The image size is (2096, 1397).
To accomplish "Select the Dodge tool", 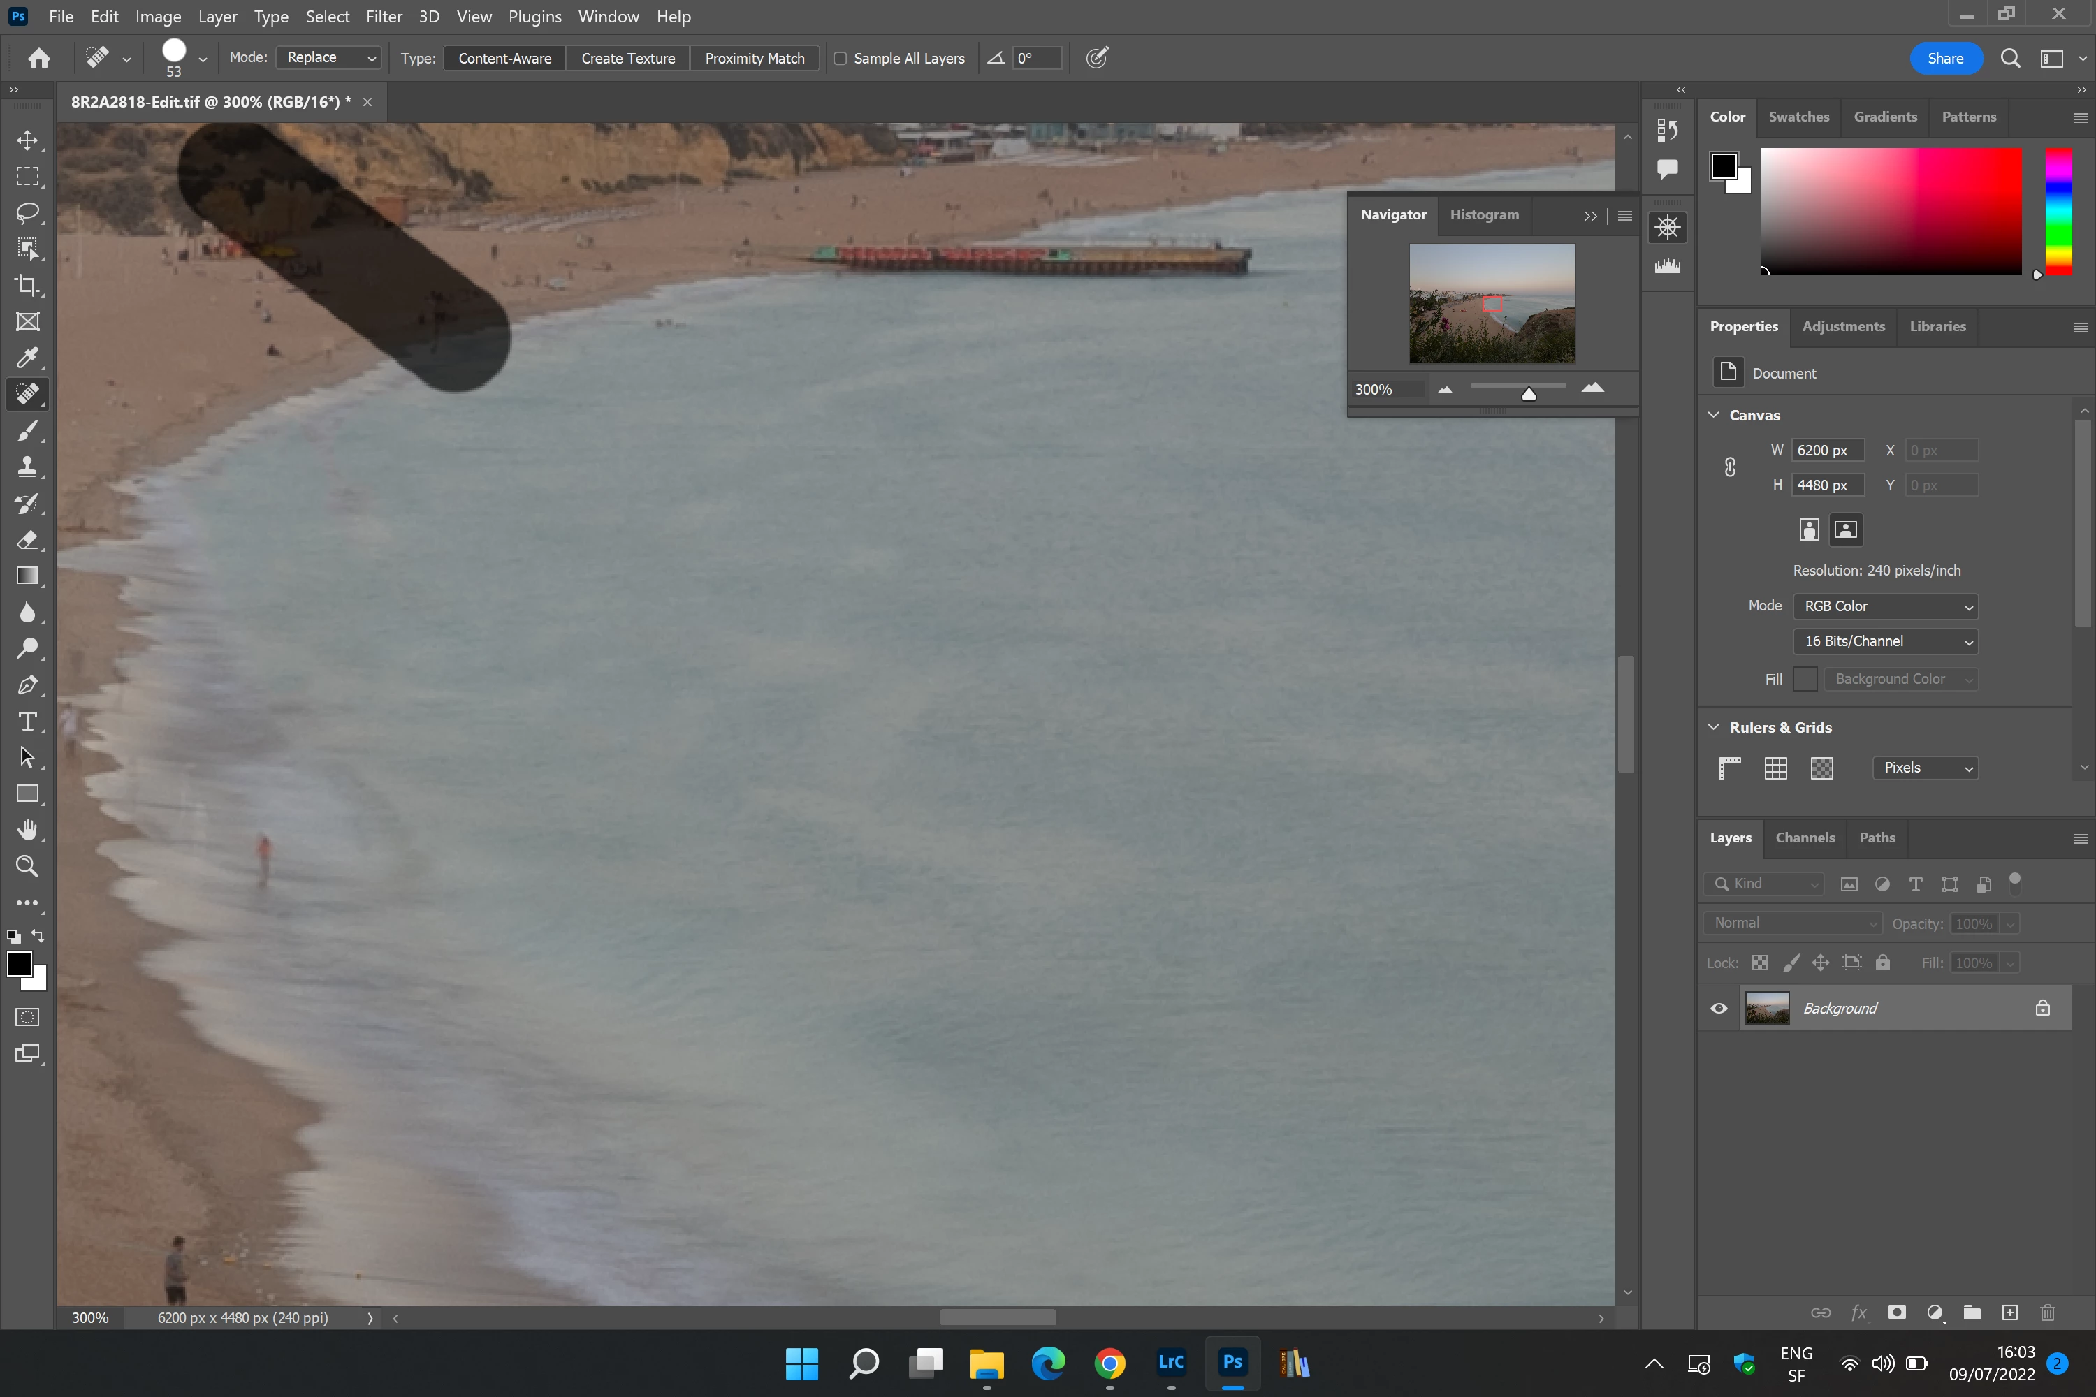I will pos(28,648).
